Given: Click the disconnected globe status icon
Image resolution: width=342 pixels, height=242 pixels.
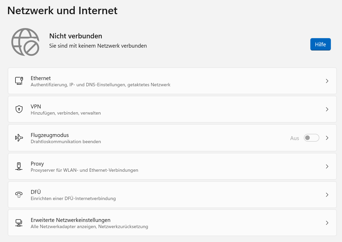Looking at the screenshot, I should [x=25, y=42].
